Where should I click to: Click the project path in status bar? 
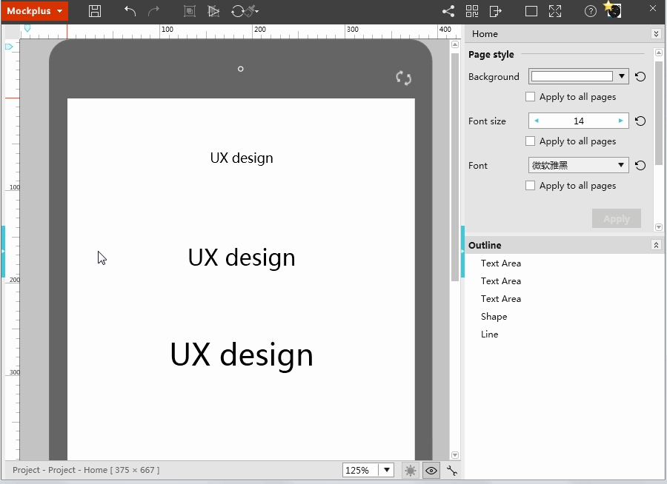coord(86,470)
